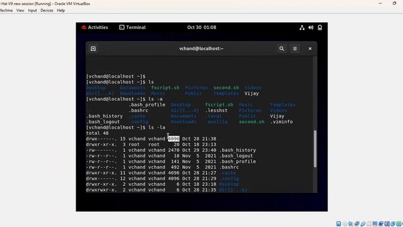Viewport: 403px width, 227px height.
Task: Click '.bash_history' in the ls -la listing
Action: point(237,150)
